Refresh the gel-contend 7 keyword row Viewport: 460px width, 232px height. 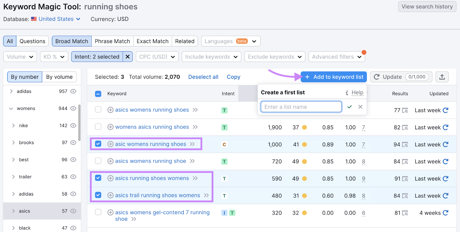(446, 213)
